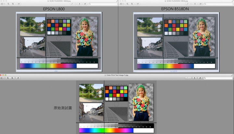Click Share button in SCAN FILES00002 window
Viewport: 234px width, 134px height.
pyautogui.click(x=137, y=4)
